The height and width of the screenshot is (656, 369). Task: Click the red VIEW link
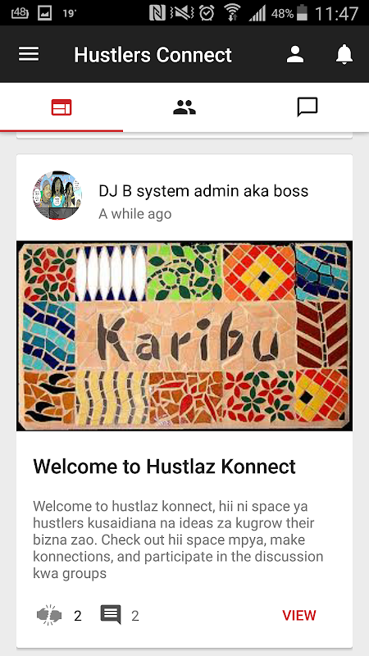299,616
